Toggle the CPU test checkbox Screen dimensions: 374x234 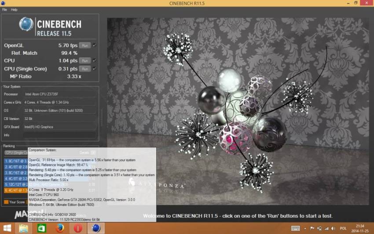click(95, 60)
